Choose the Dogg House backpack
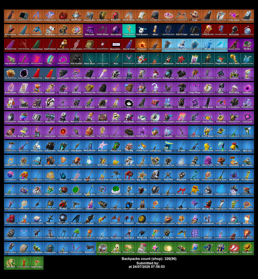 click(221, 60)
